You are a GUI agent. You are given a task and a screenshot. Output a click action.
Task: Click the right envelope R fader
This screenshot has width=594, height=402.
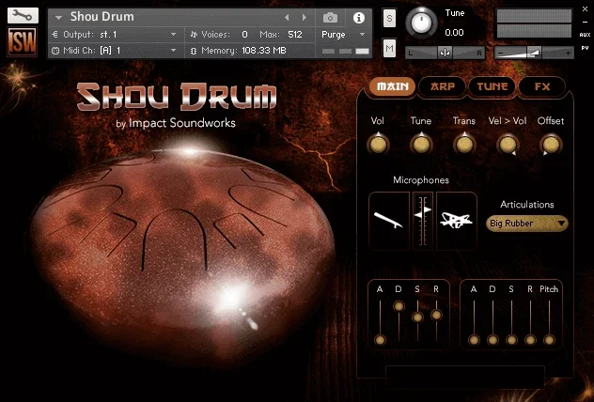click(x=530, y=340)
